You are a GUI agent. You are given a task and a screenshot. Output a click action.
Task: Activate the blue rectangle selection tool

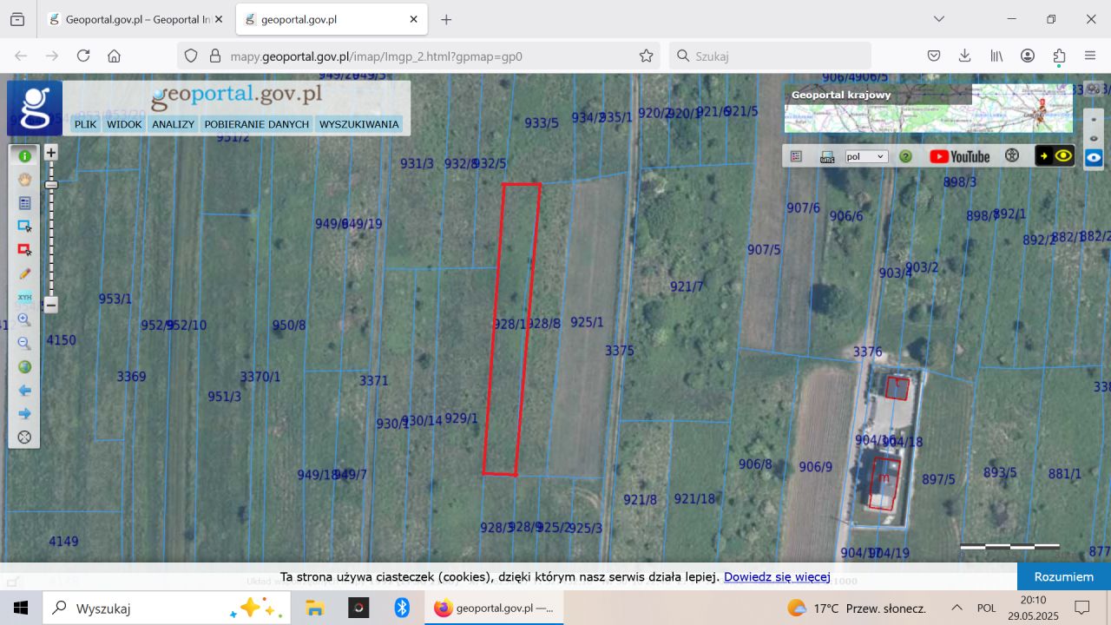(24, 227)
